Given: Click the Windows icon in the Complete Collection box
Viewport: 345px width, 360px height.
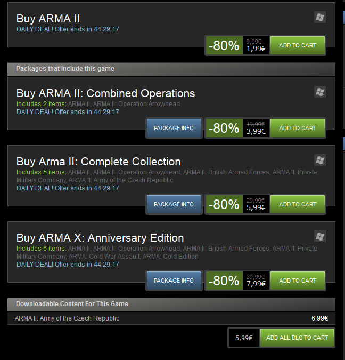Looking at the screenshot, I should (x=320, y=160).
